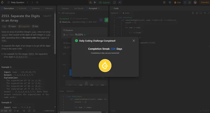
Task: Expand the Topics tag
Action: click(x=12, y=26)
